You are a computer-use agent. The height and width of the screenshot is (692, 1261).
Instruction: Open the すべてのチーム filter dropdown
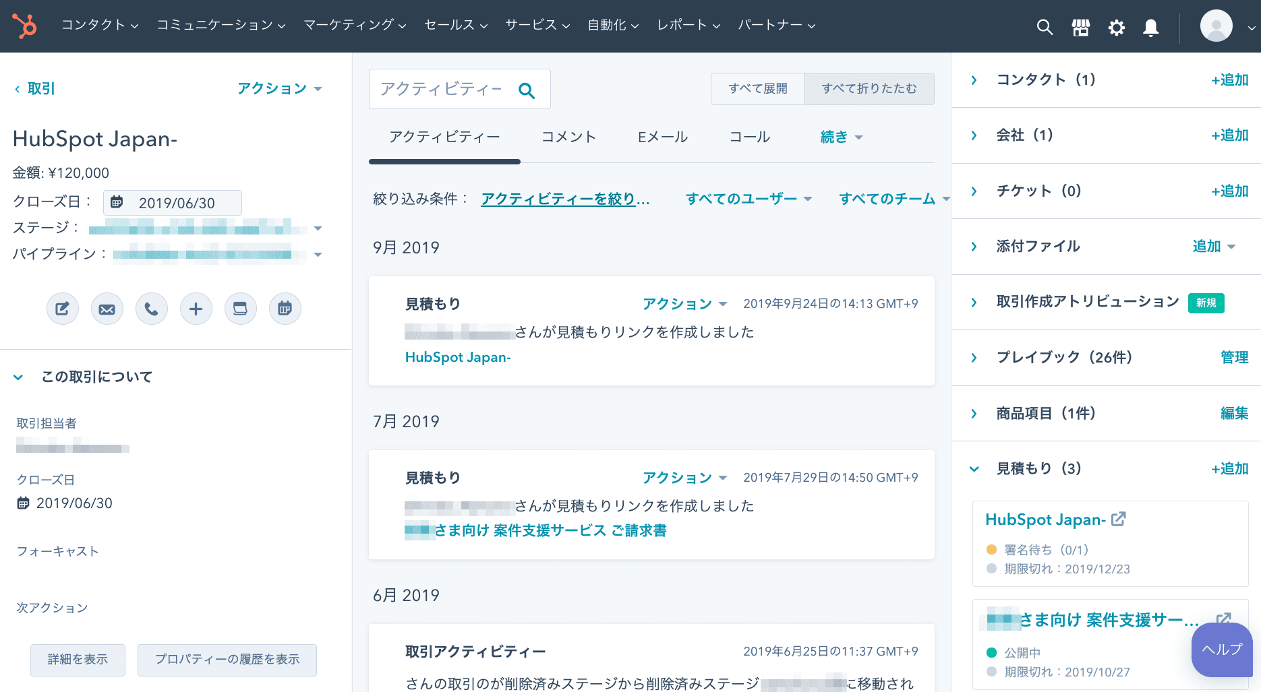click(x=894, y=199)
